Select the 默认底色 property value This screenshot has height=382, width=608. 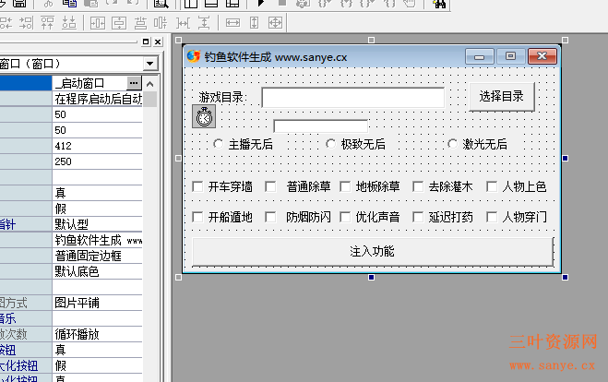pyautogui.click(x=97, y=271)
